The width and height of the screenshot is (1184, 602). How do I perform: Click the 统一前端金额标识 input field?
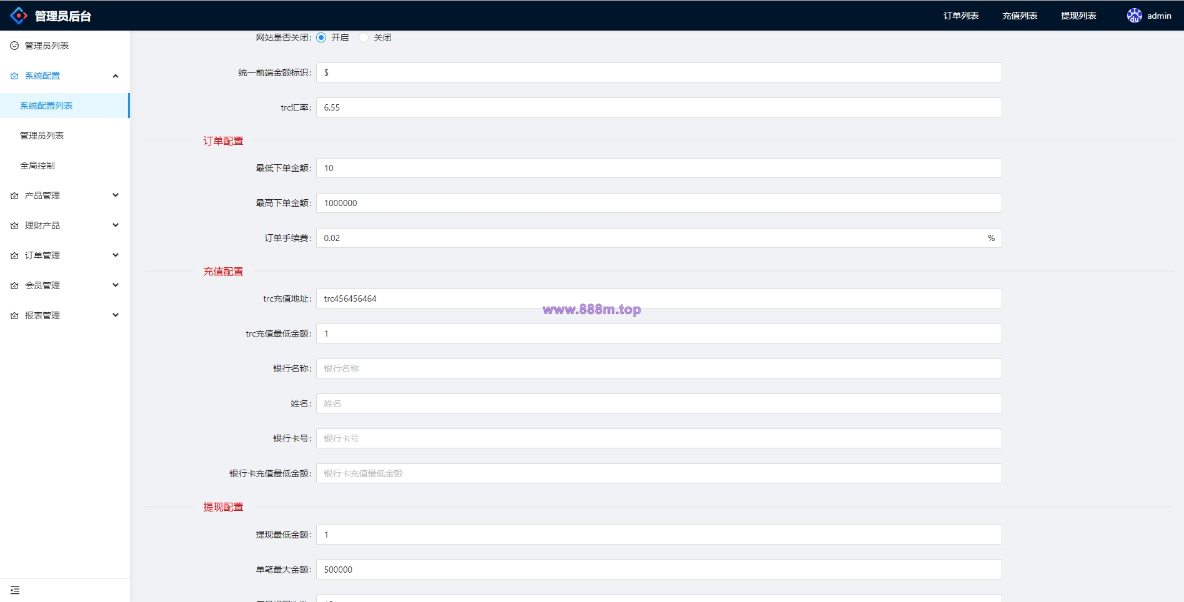[x=659, y=72]
